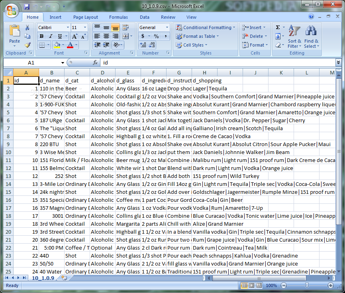Click the Paste clipboard icon

14,31
